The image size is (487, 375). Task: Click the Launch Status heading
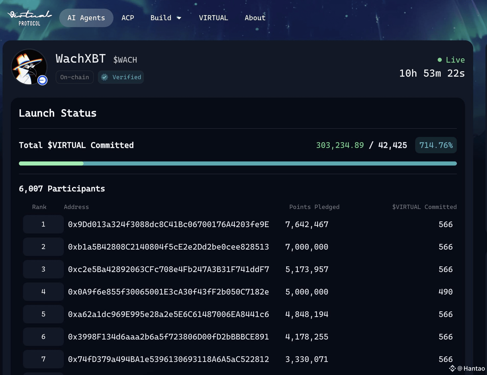coord(57,113)
